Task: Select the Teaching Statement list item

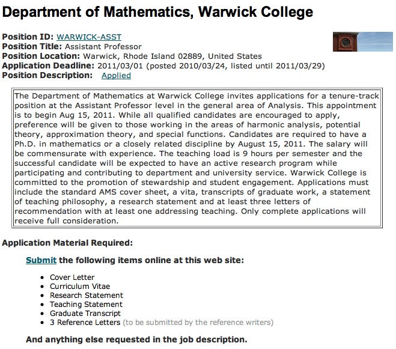Action: coord(85,305)
